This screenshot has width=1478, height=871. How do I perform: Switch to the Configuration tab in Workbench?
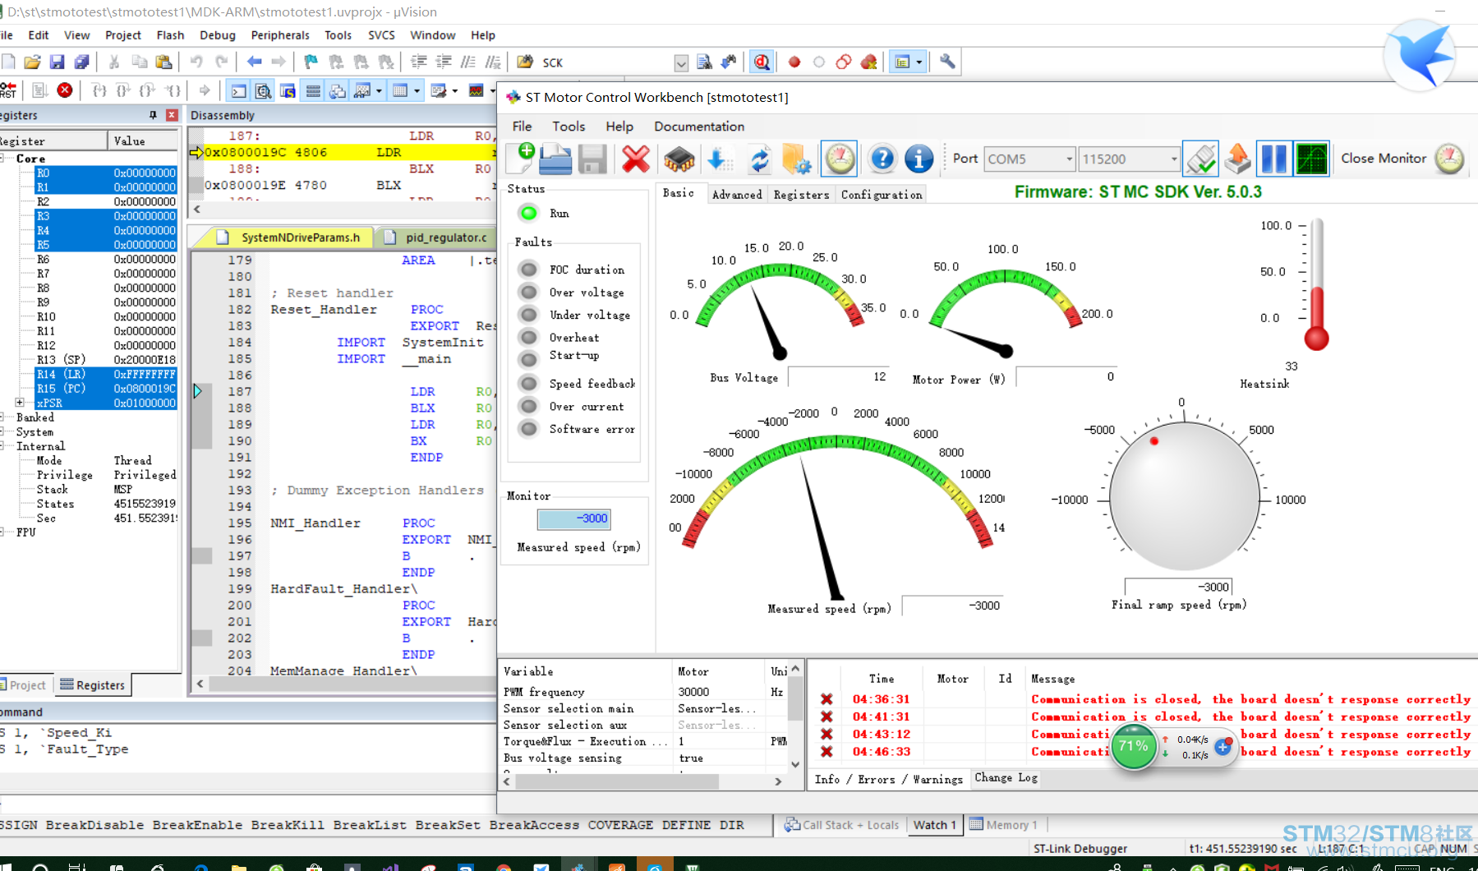tap(882, 194)
